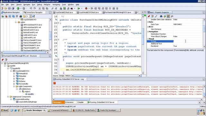Click the sort icon in navigator toolbar

click(33, 16)
